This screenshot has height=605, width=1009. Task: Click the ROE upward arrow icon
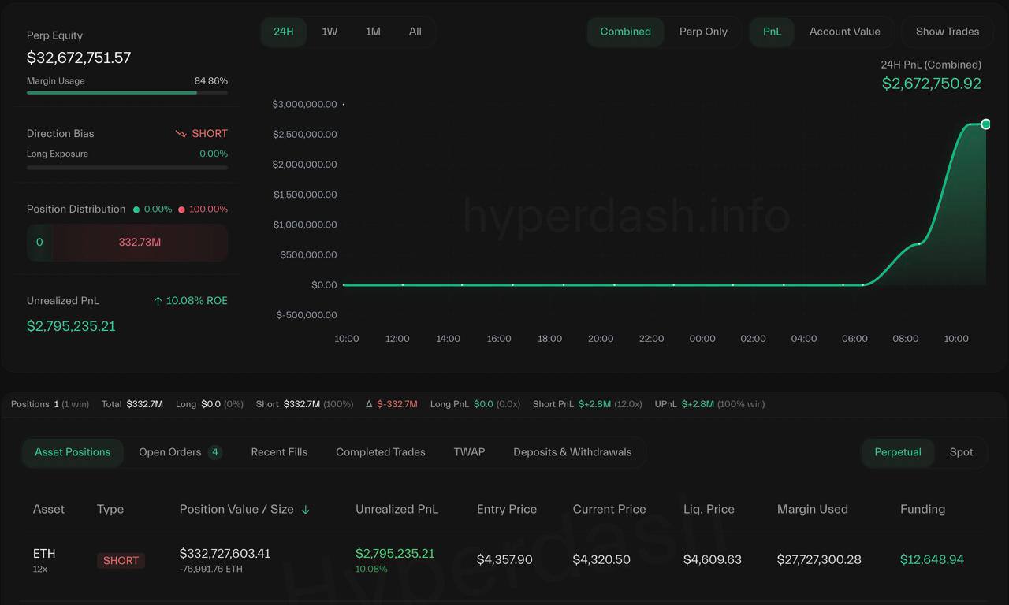click(x=158, y=301)
